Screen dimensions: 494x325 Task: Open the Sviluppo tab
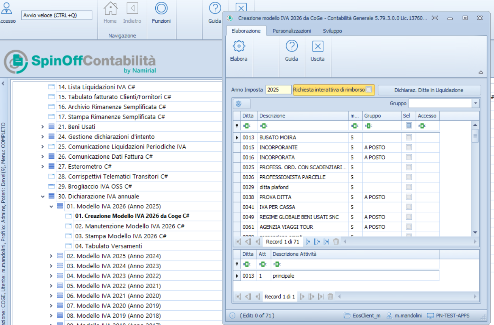point(332,31)
